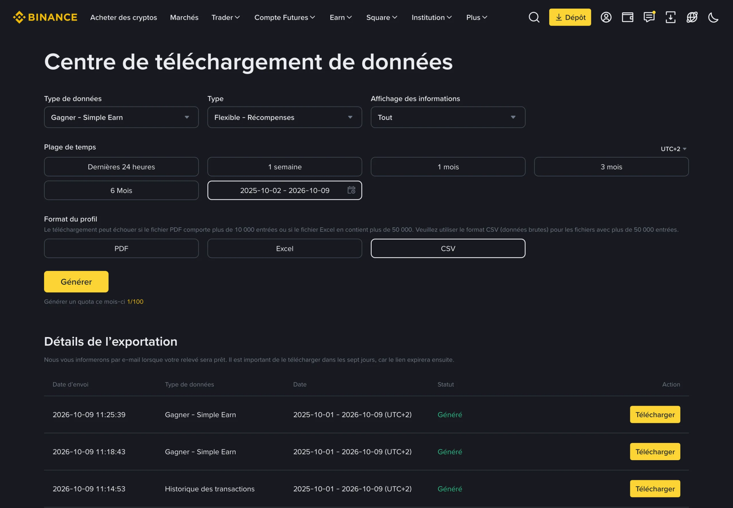Image resolution: width=733 pixels, height=508 pixels.
Task: Click the Binance logo
Action: pyautogui.click(x=45, y=17)
